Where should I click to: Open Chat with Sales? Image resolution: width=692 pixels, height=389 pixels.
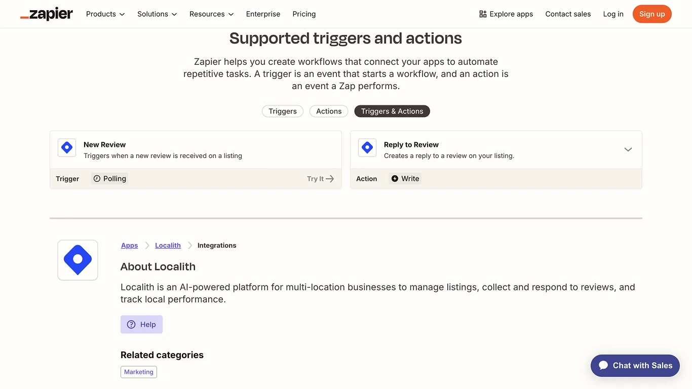[x=635, y=366]
